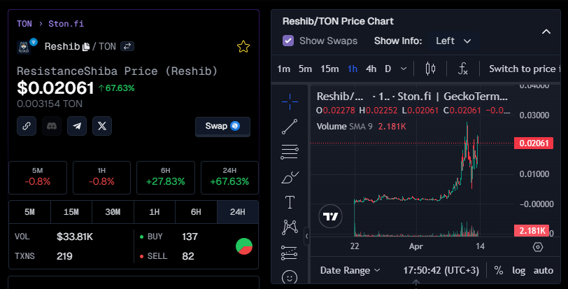Screen dimensions: 568x289
Task: Expand more chart time intervals dropdown
Action: [x=404, y=69]
